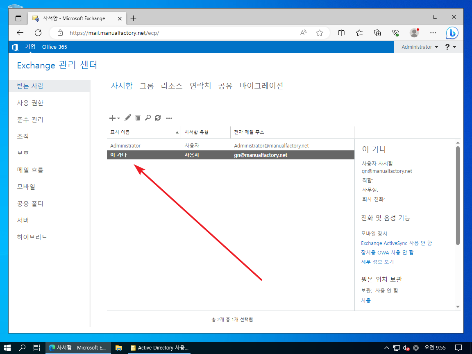Switch to the 사서함 tab
The image size is (472, 354).
(122, 86)
